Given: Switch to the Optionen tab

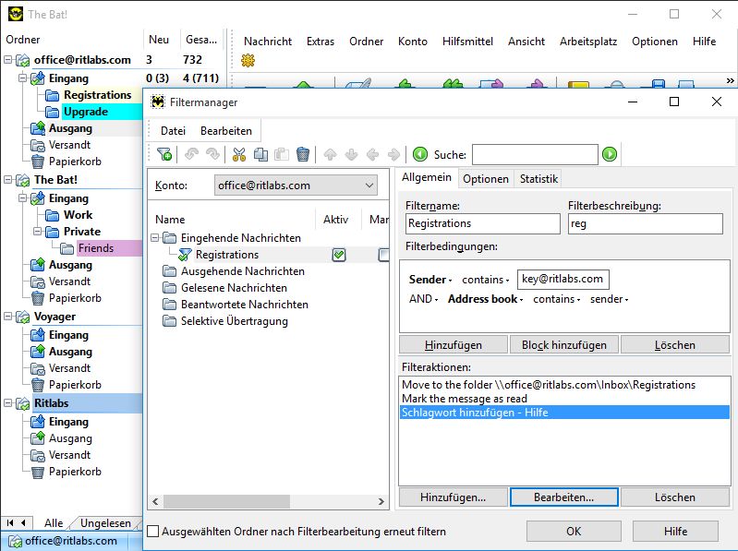Looking at the screenshot, I should click(486, 179).
